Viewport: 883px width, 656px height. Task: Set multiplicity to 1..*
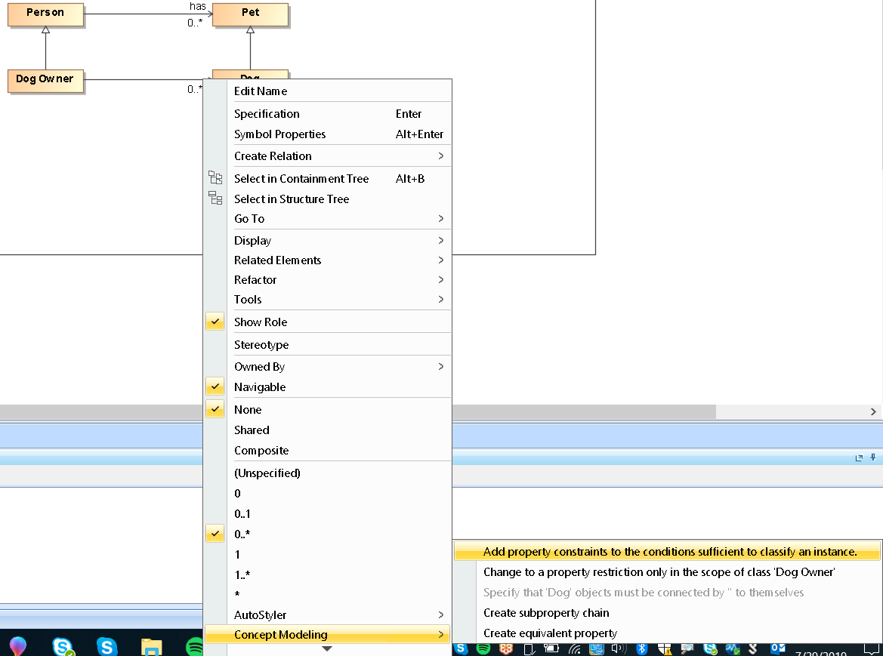pyautogui.click(x=242, y=574)
